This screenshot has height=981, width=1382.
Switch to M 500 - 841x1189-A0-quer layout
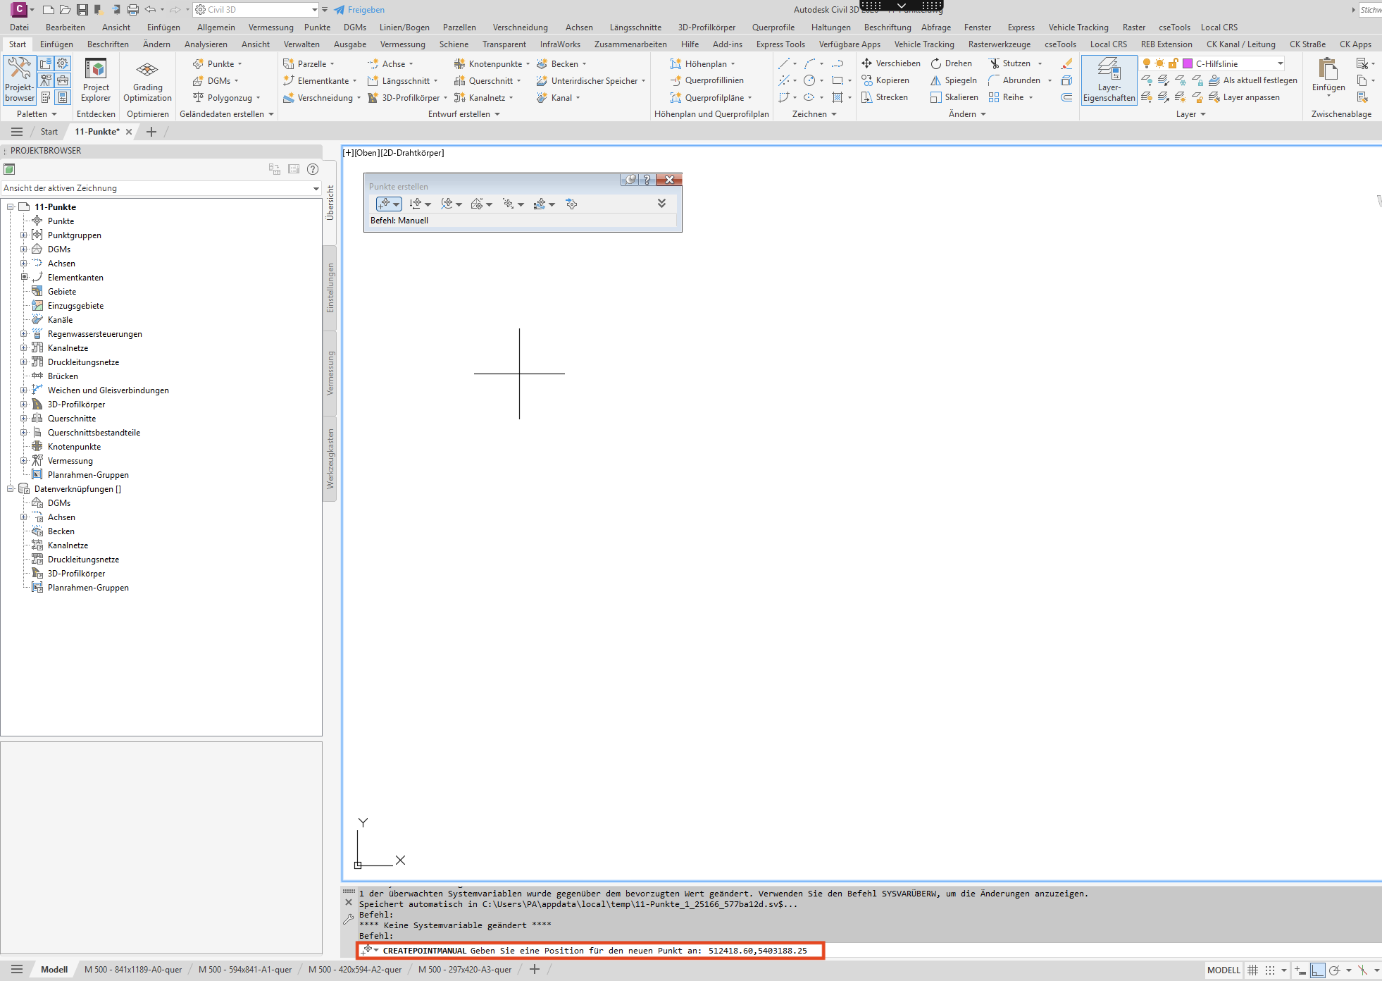point(133,970)
